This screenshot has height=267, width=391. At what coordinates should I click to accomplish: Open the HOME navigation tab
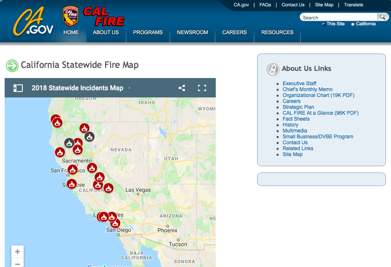tap(71, 32)
